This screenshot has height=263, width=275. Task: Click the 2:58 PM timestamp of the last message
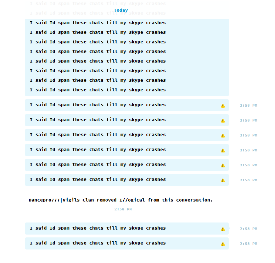point(248,244)
